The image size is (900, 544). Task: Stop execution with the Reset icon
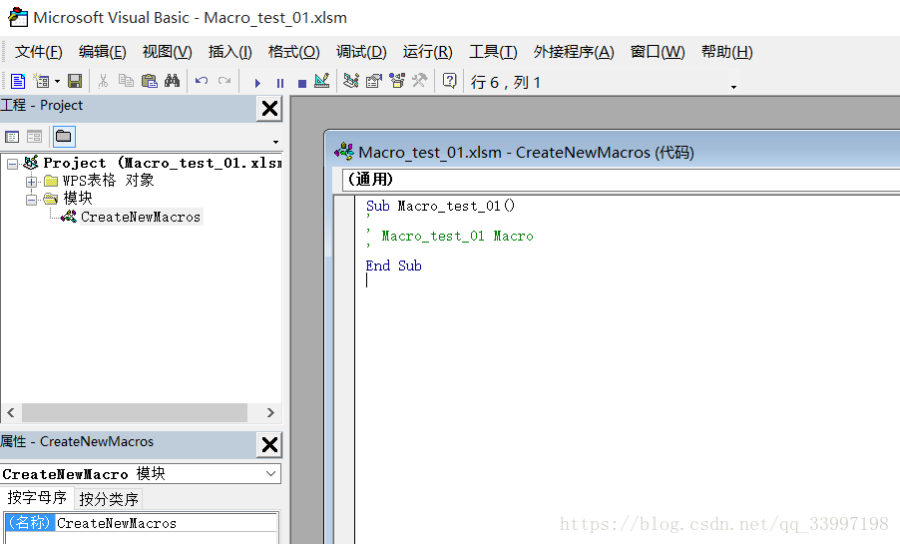pos(302,83)
